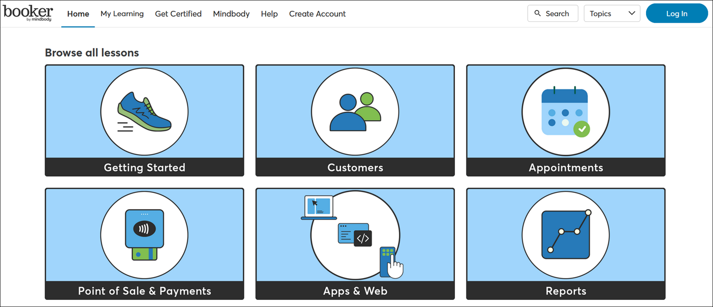This screenshot has height=307, width=713.
Task: Open the Apps & Web lesson label
Action: (x=355, y=291)
